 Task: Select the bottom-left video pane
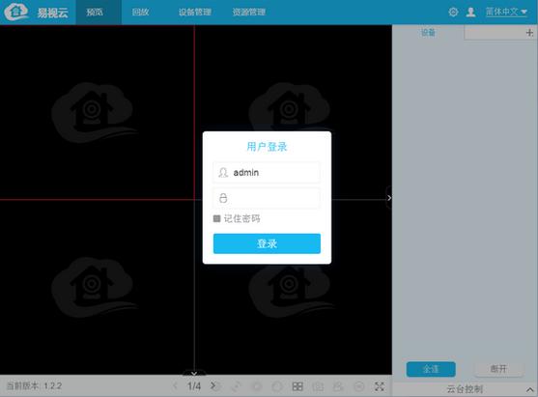coord(98,287)
